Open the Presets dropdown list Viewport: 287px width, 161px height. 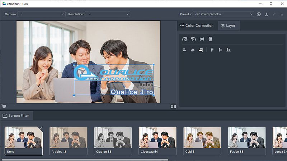(223, 14)
